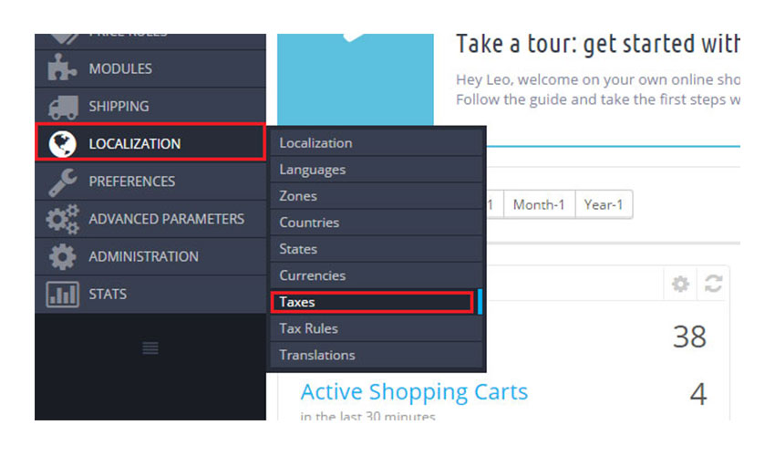The image size is (775, 456).
Task: Click the Modules puzzle piece icon
Action: click(62, 68)
